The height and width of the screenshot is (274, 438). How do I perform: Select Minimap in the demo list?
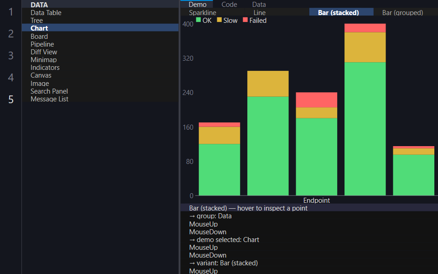(100, 59)
